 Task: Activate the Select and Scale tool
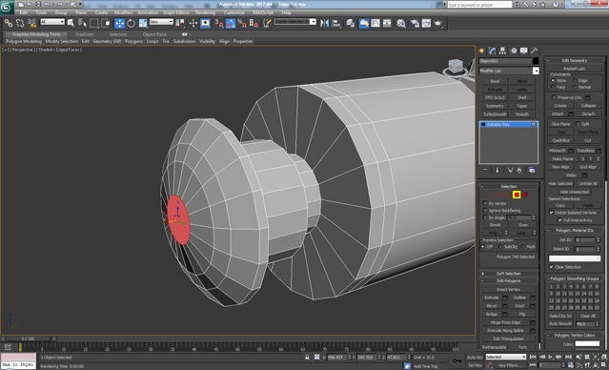[x=143, y=23]
